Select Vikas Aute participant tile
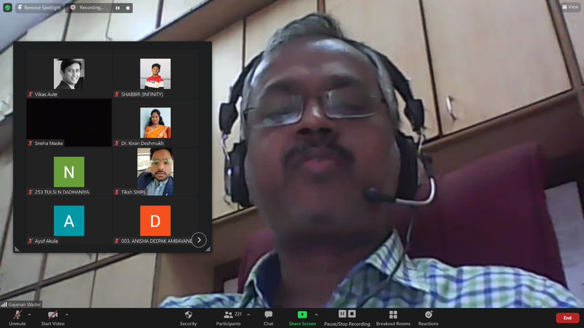 point(69,74)
